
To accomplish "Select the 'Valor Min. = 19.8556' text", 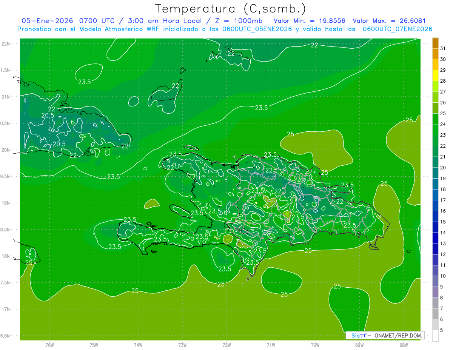I will pyautogui.click(x=310, y=21).
